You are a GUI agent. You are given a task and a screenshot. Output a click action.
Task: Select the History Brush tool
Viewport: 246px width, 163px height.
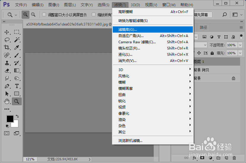coord(17,63)
